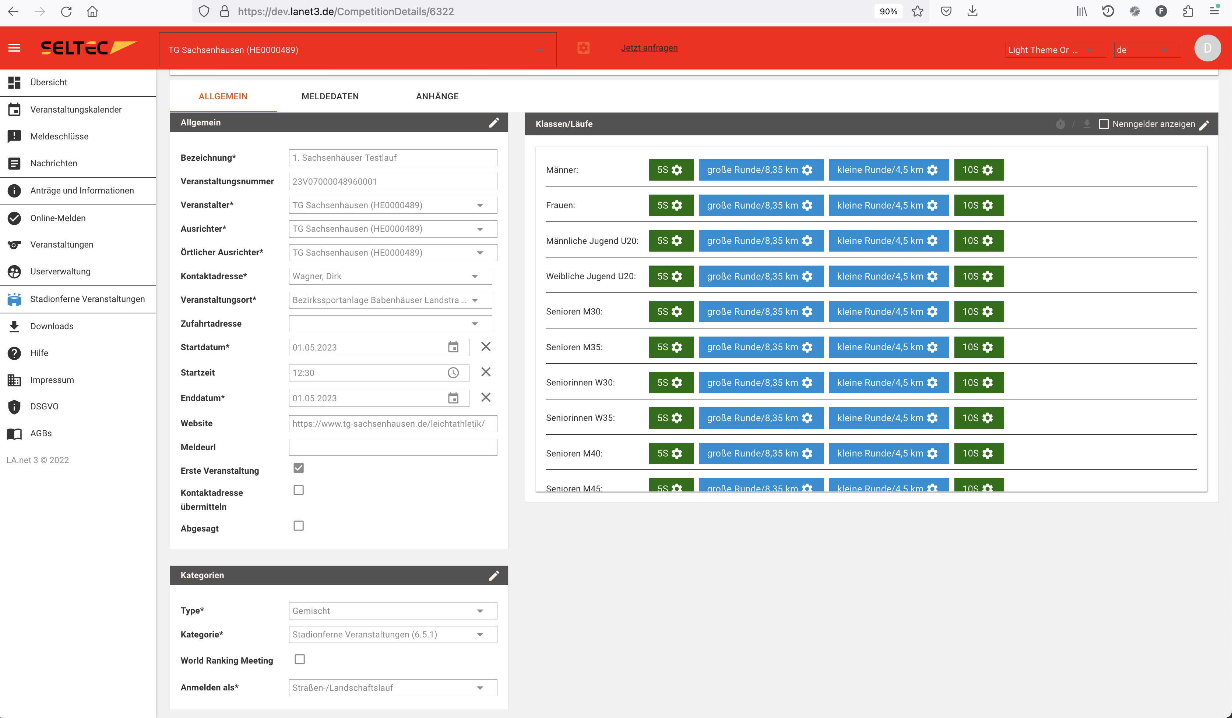This screenshot has width=1232, height=718.
Task: Click the Jetzt anfragen link
Action: click(649, 48)
